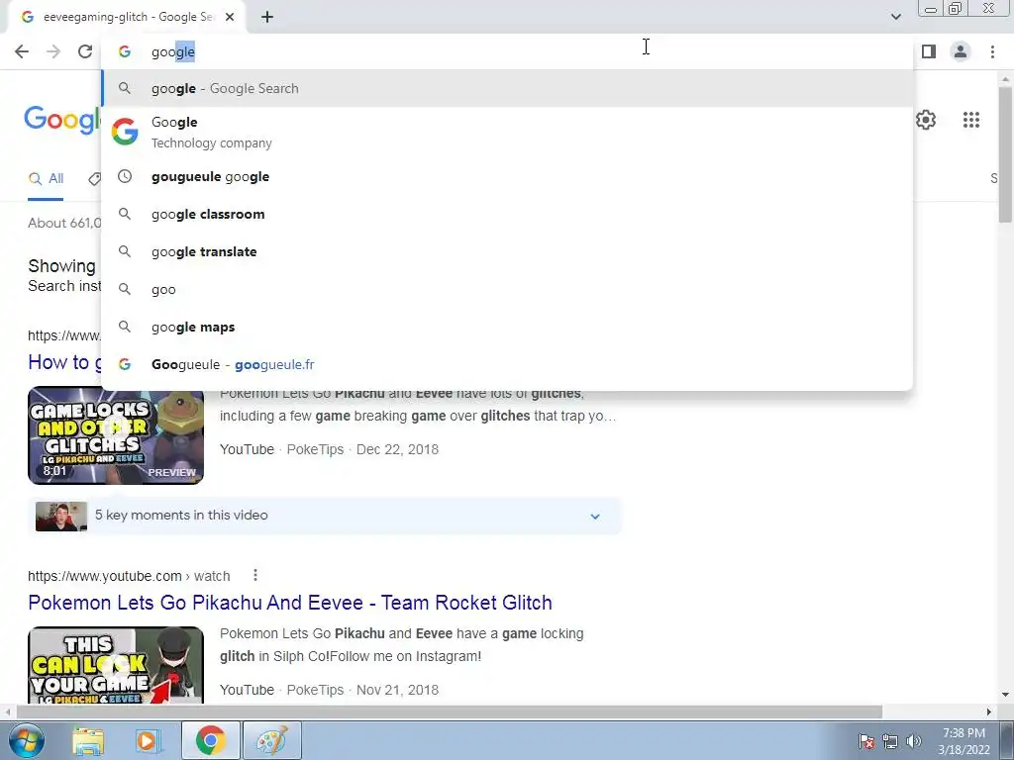Click the 'https://www.youtube.com › watch' URL text
This screenshot has height=760, width=1014.
(129, 576)
